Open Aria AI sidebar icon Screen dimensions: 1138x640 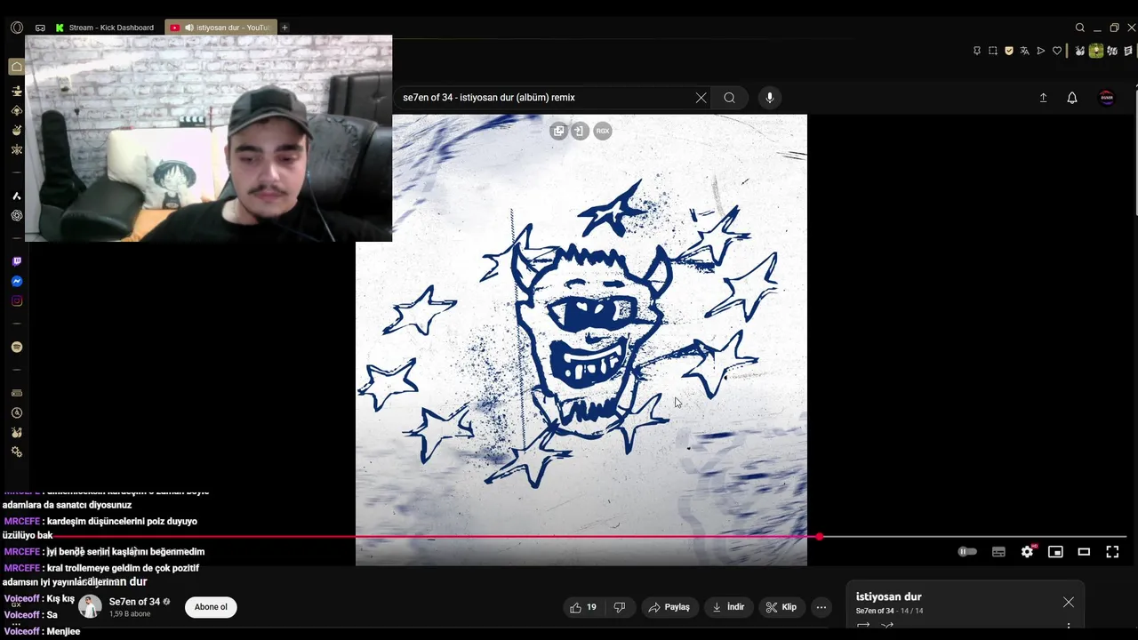coord(17,196)
